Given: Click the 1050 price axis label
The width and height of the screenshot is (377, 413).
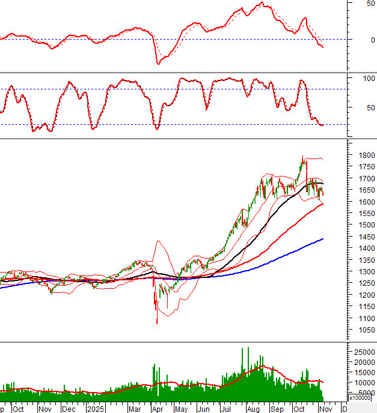Looking at the screenshot, I should 361,330.
